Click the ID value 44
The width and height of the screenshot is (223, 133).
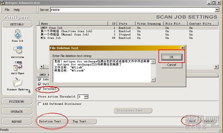tap(113, 38)
